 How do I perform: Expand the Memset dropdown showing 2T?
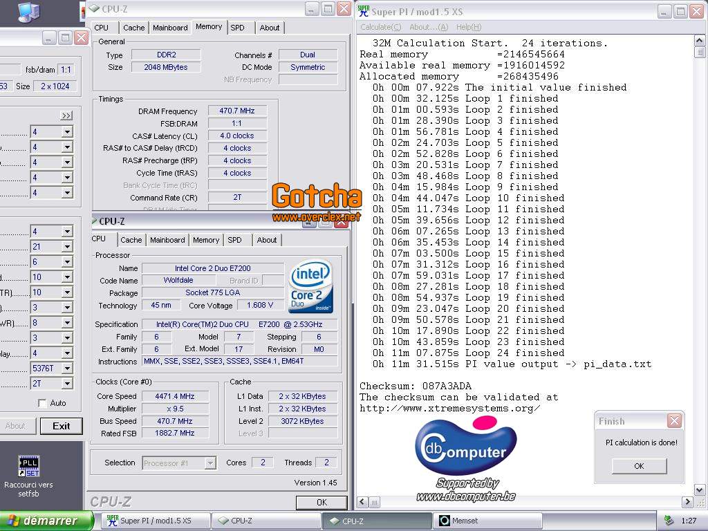click(67, 384)
